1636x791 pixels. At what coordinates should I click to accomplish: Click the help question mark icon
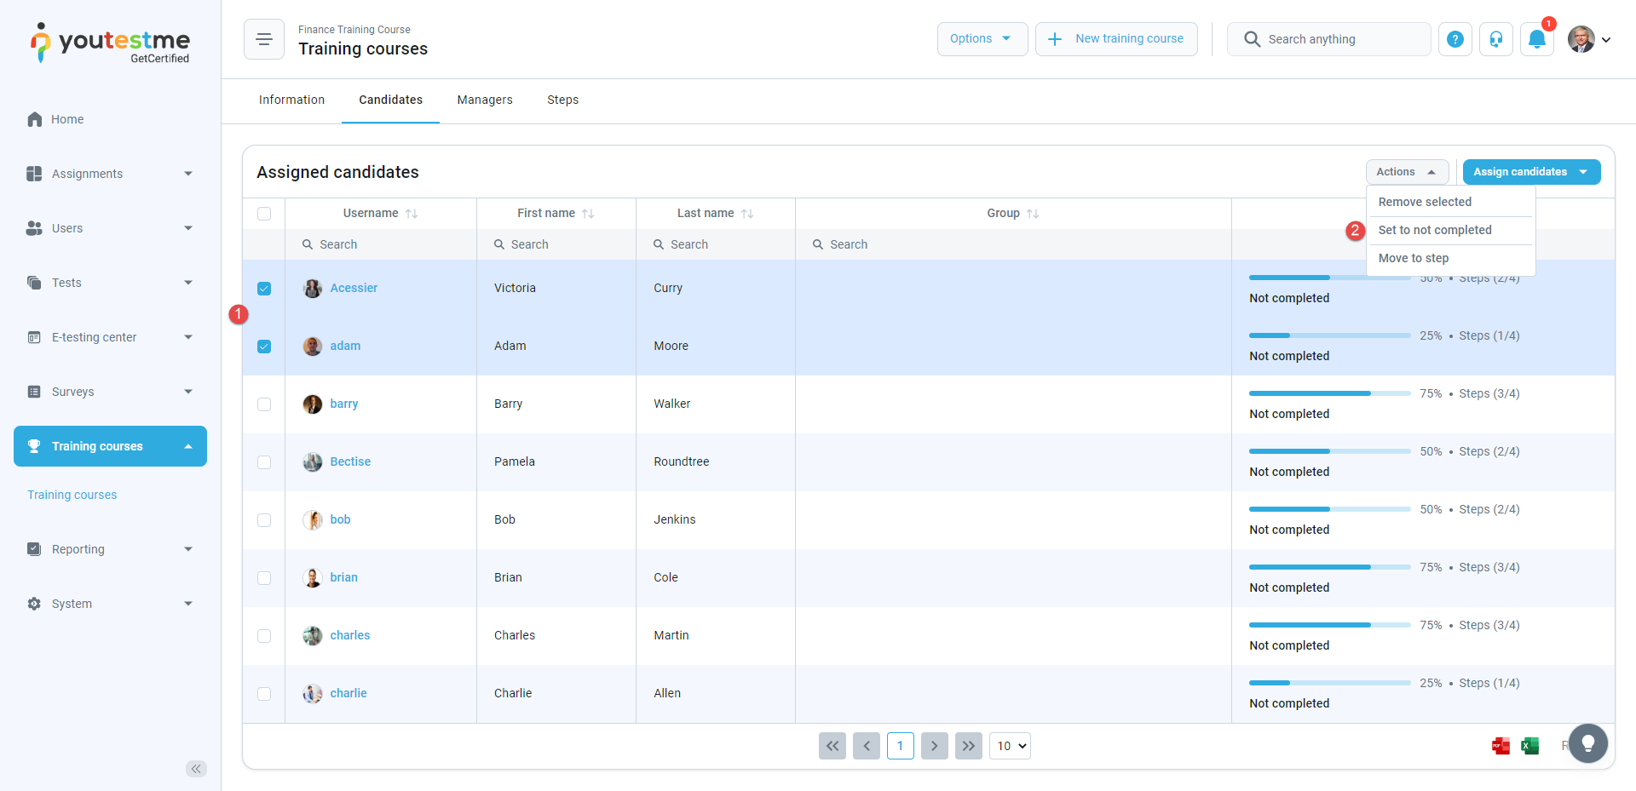click(x=1455, y=39)
